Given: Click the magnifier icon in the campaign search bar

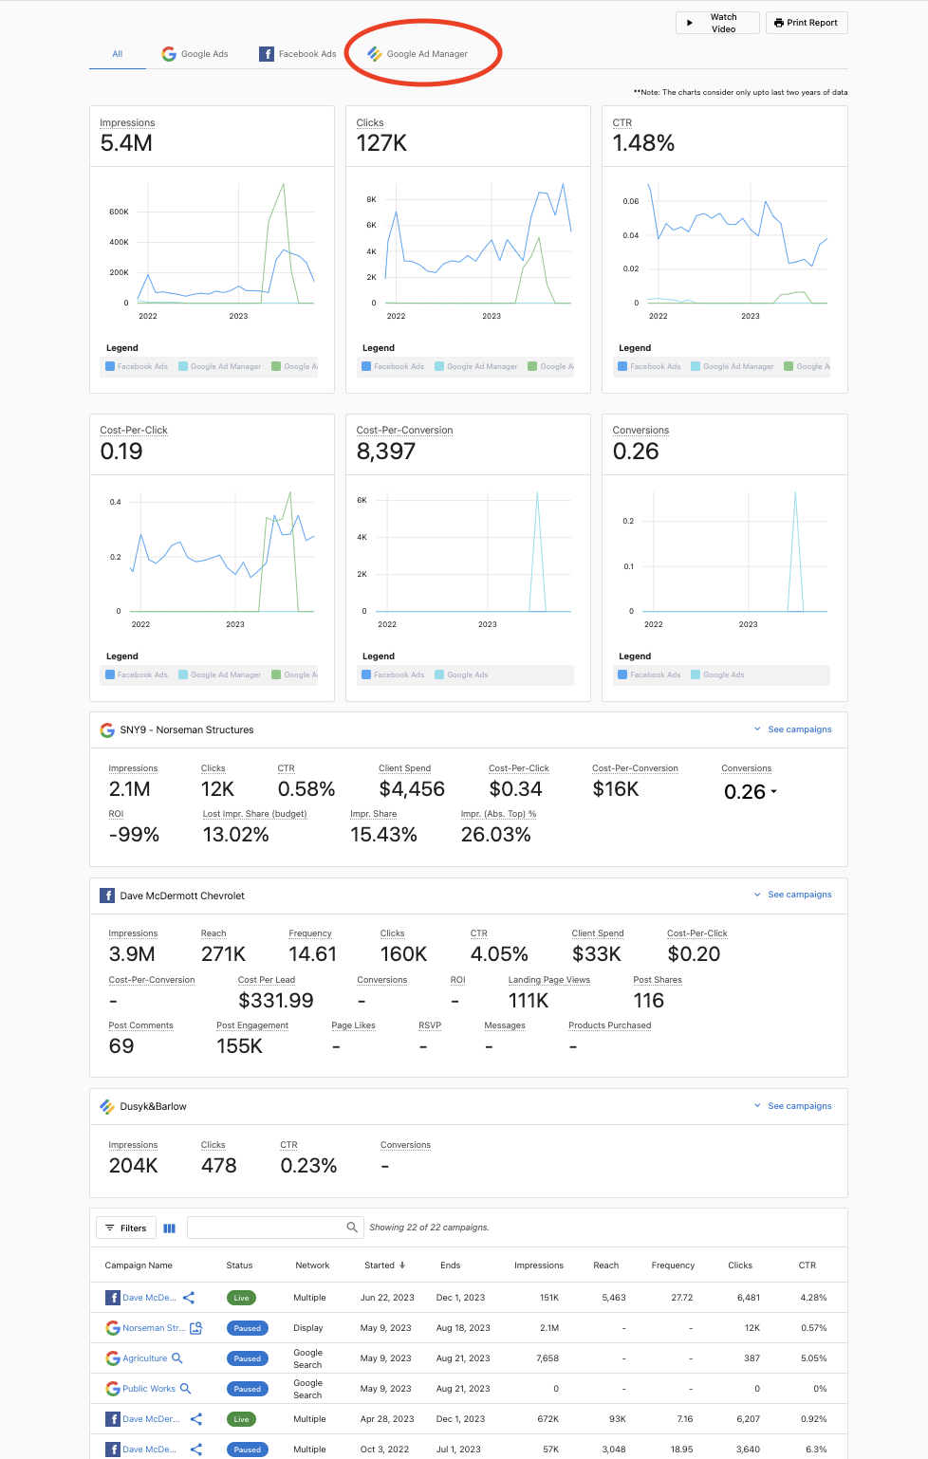Looking at the screenshot, I should [351, 1227].
